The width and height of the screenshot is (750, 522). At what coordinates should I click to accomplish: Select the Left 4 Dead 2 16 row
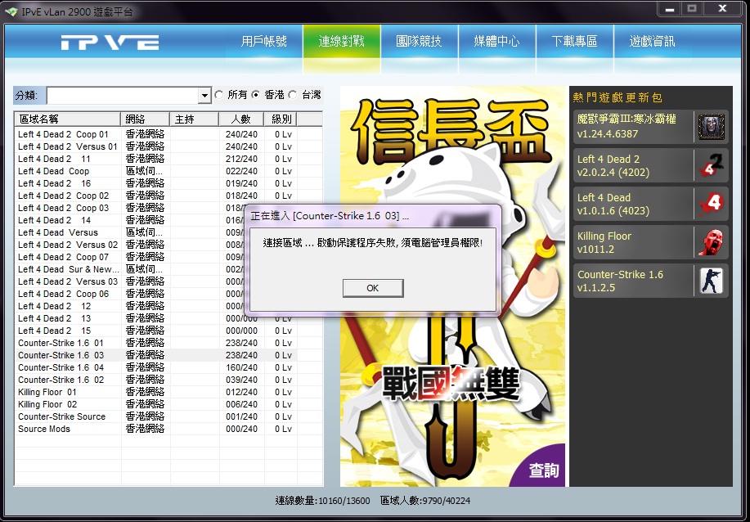(156, 183)
